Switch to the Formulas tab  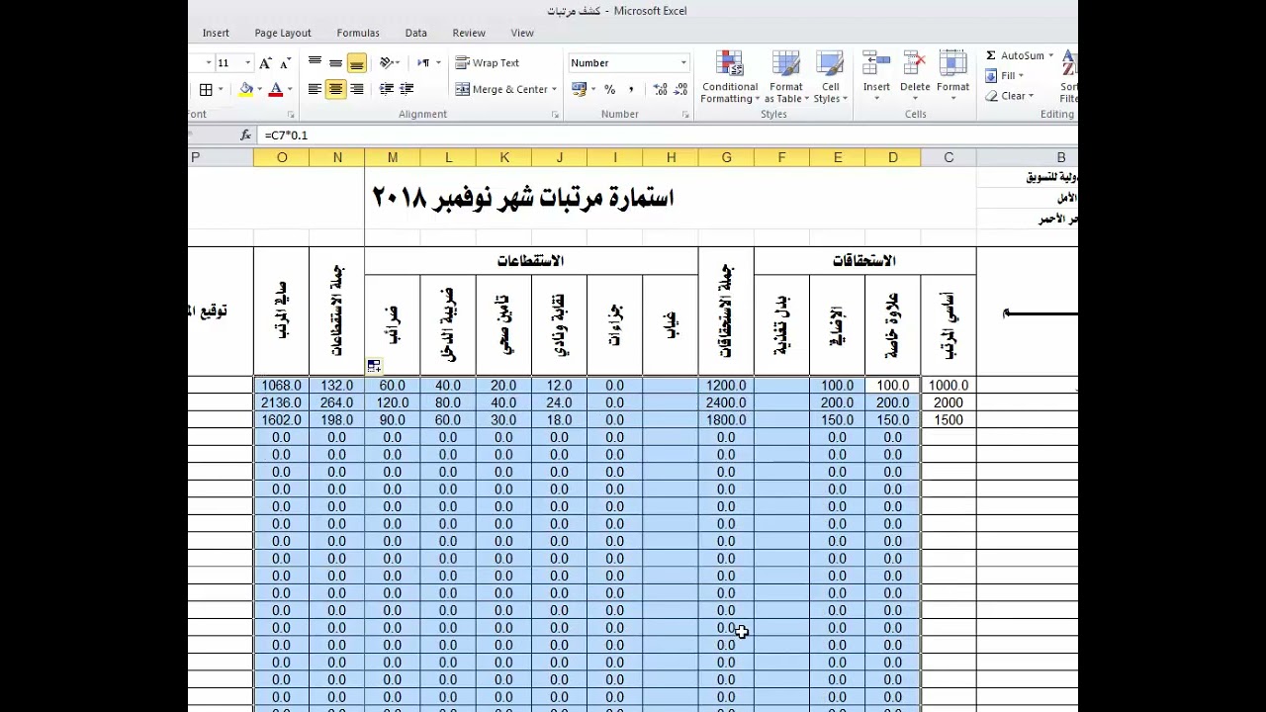[x=358, y=33]
